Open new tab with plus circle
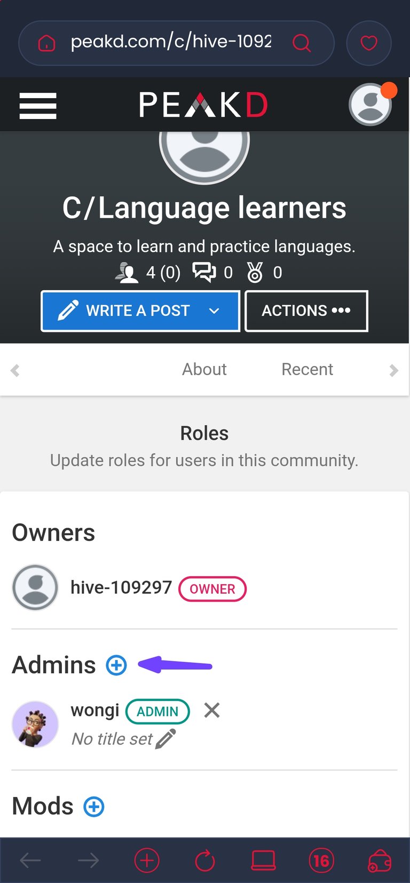 coord(147,861)
